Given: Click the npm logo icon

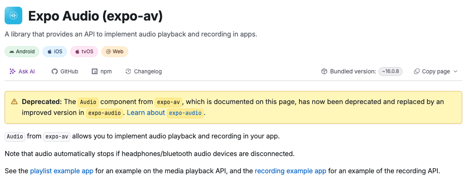Looking at the screenshot, I should pos(95,71).
